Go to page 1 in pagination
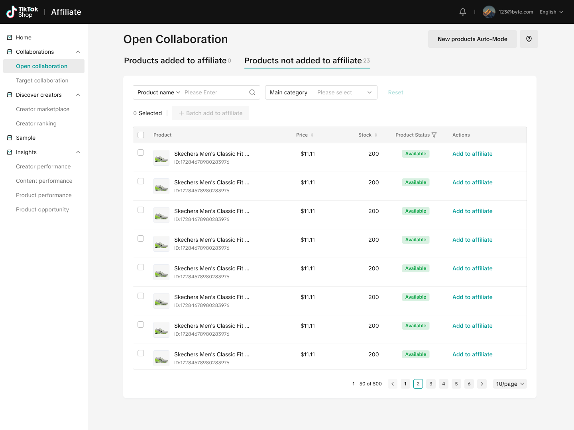The height and width of the screenshot is (430, 574). [405, 384]
